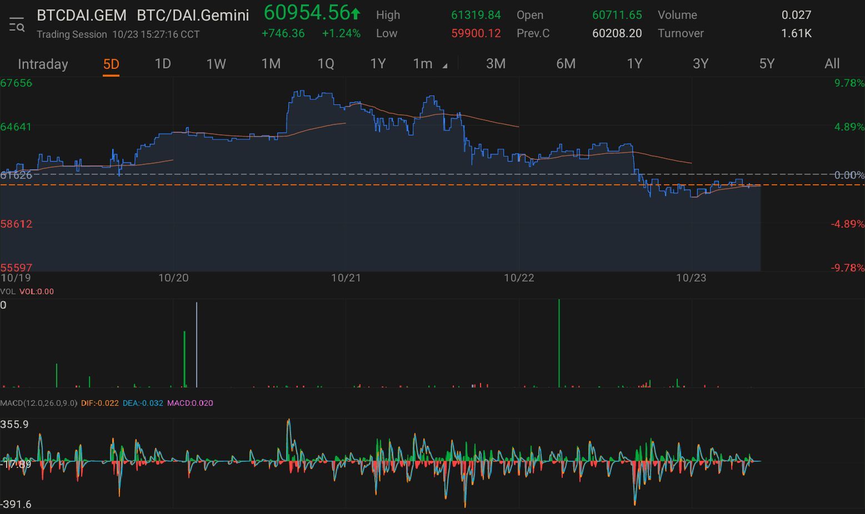Open the symbol search list icon
Screen dimensions: 865x514
tap(17, 24)
